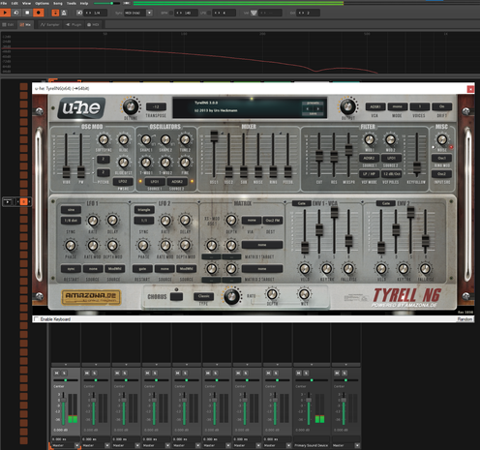Viewport: 480px width, 450px height.
Task: Select next preset arrow in Tyrell display
Action: coord(318,108)
